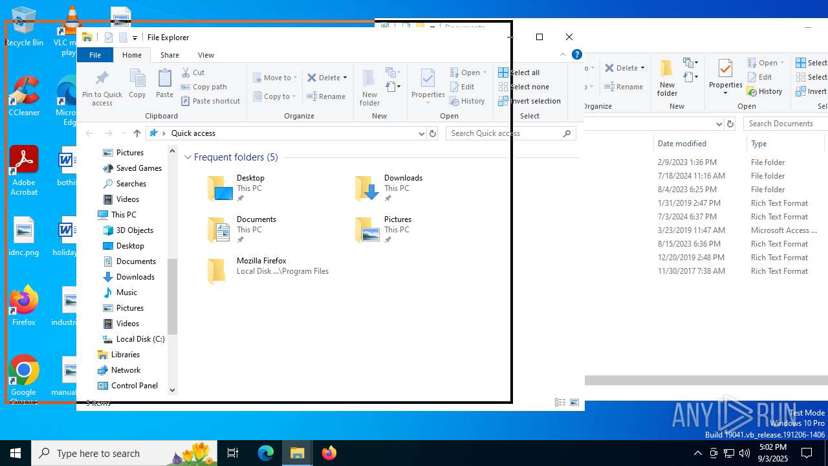Image resolution: width=828 pixels, height=466 pixels.
Task: Click Properties in File Explorer ribbon
Action: click(428, 87)
